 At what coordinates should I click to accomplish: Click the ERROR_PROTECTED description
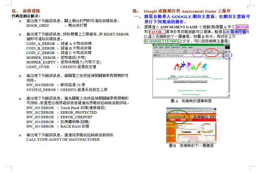click(x=78, y=112)
